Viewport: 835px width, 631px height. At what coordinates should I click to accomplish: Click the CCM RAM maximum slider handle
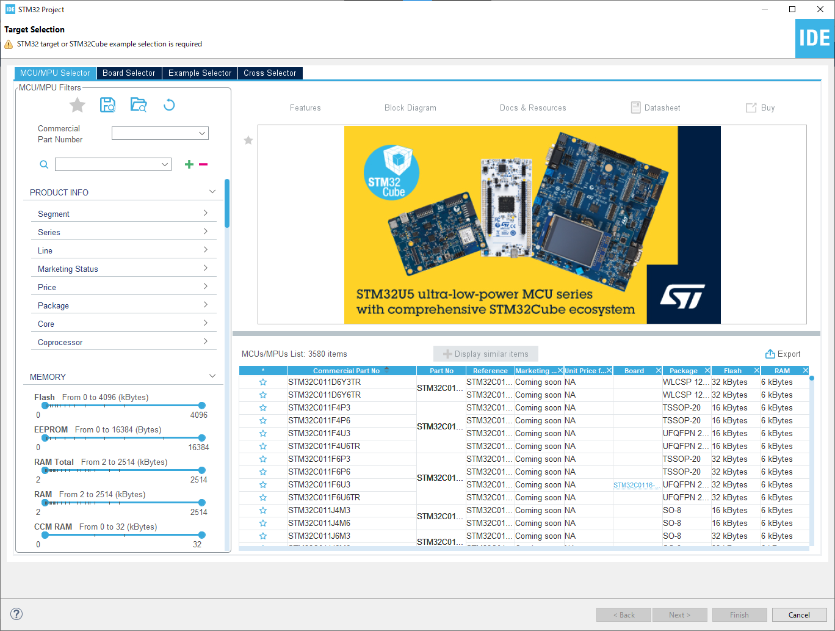click(x=202, y=535)
